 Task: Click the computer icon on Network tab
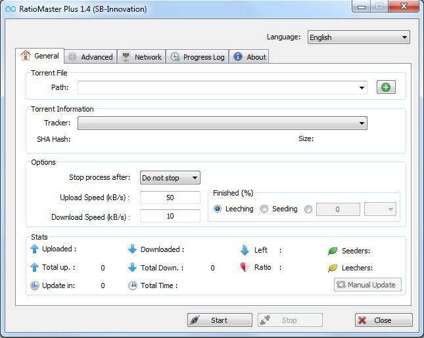coord(126,56)
